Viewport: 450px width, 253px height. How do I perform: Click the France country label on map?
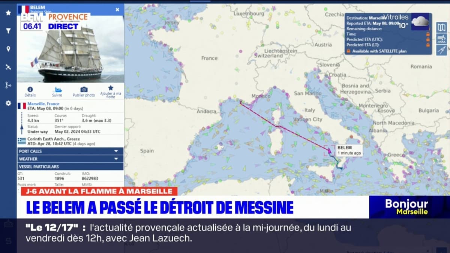(209, 58)
